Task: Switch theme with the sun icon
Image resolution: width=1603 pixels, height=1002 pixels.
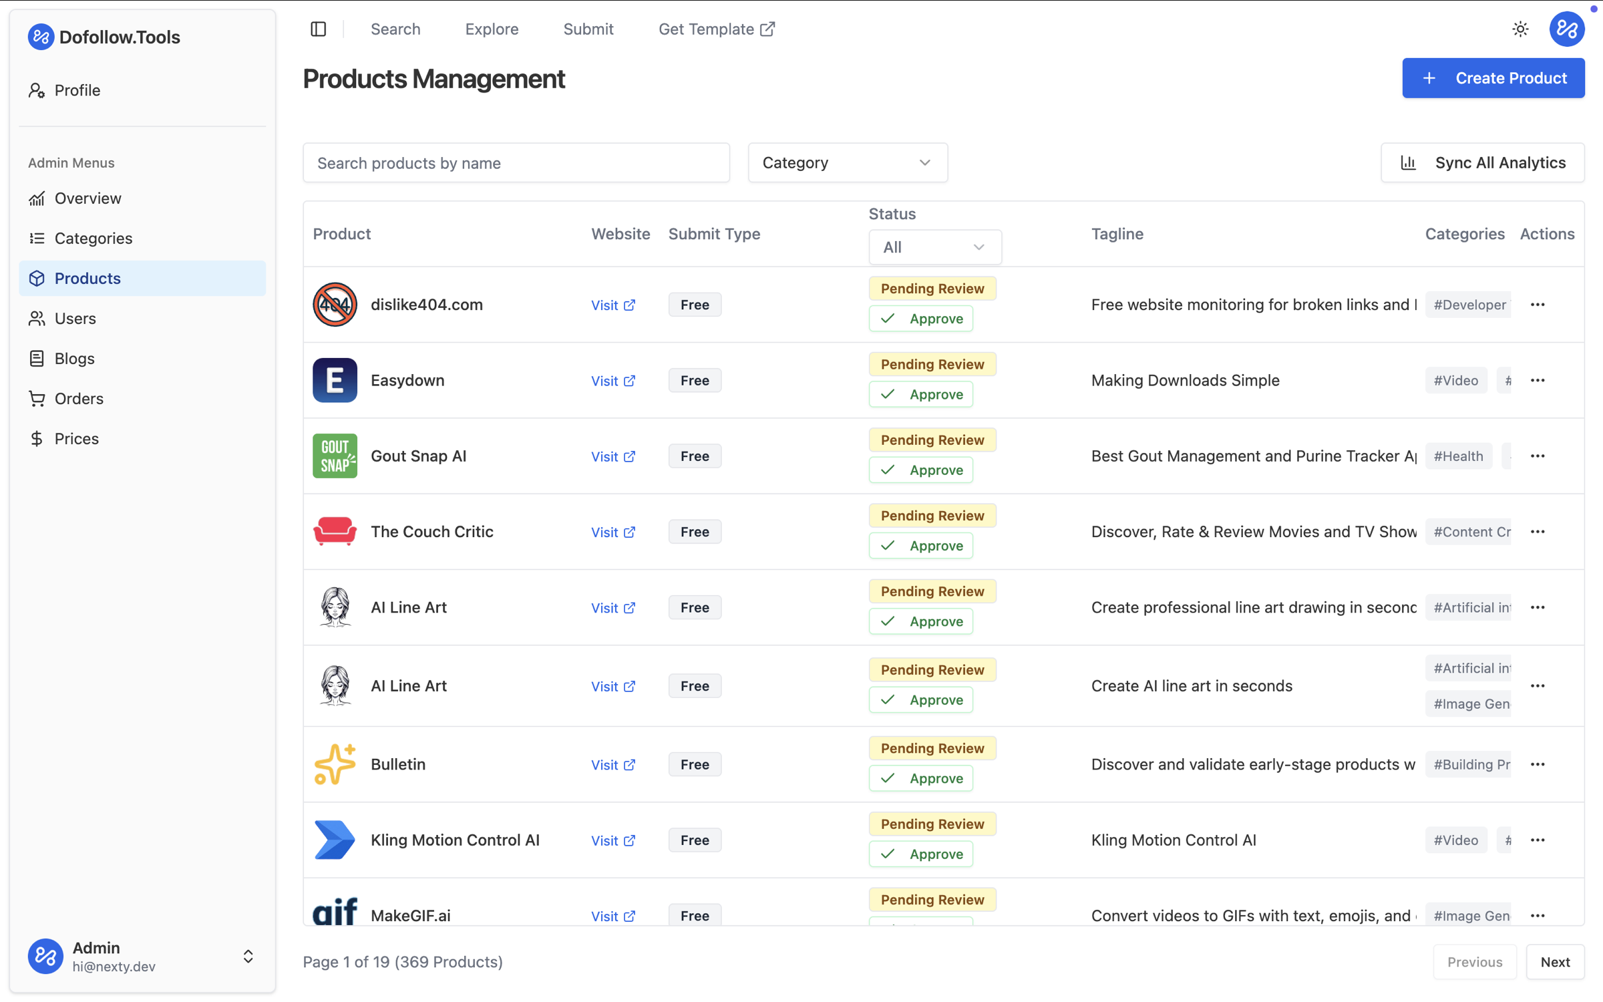Action: pos(1520,29)
